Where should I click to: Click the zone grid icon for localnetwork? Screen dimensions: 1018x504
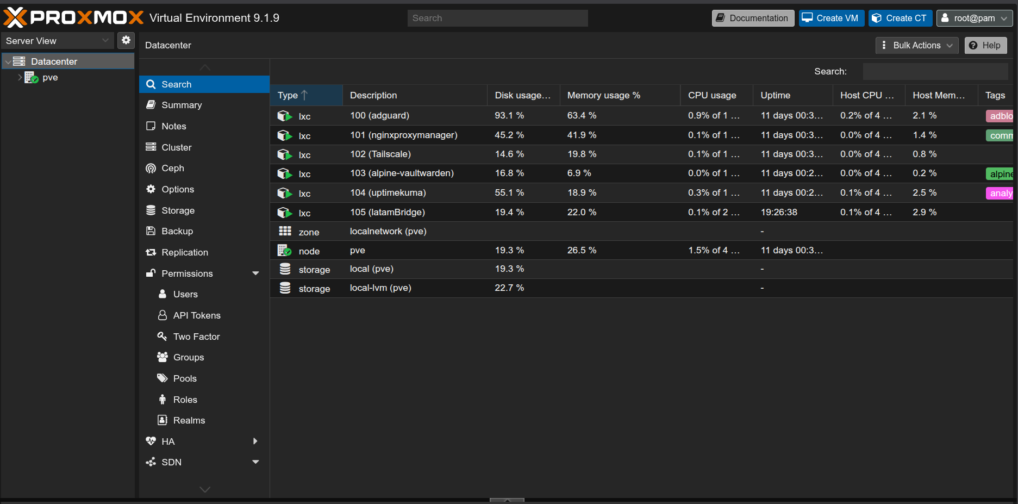tap(285, 231)
